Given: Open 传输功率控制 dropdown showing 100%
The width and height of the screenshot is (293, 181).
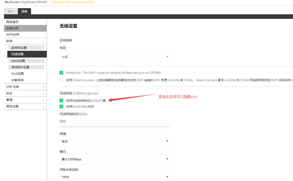Looking at the screenshot, I should 114,177.
